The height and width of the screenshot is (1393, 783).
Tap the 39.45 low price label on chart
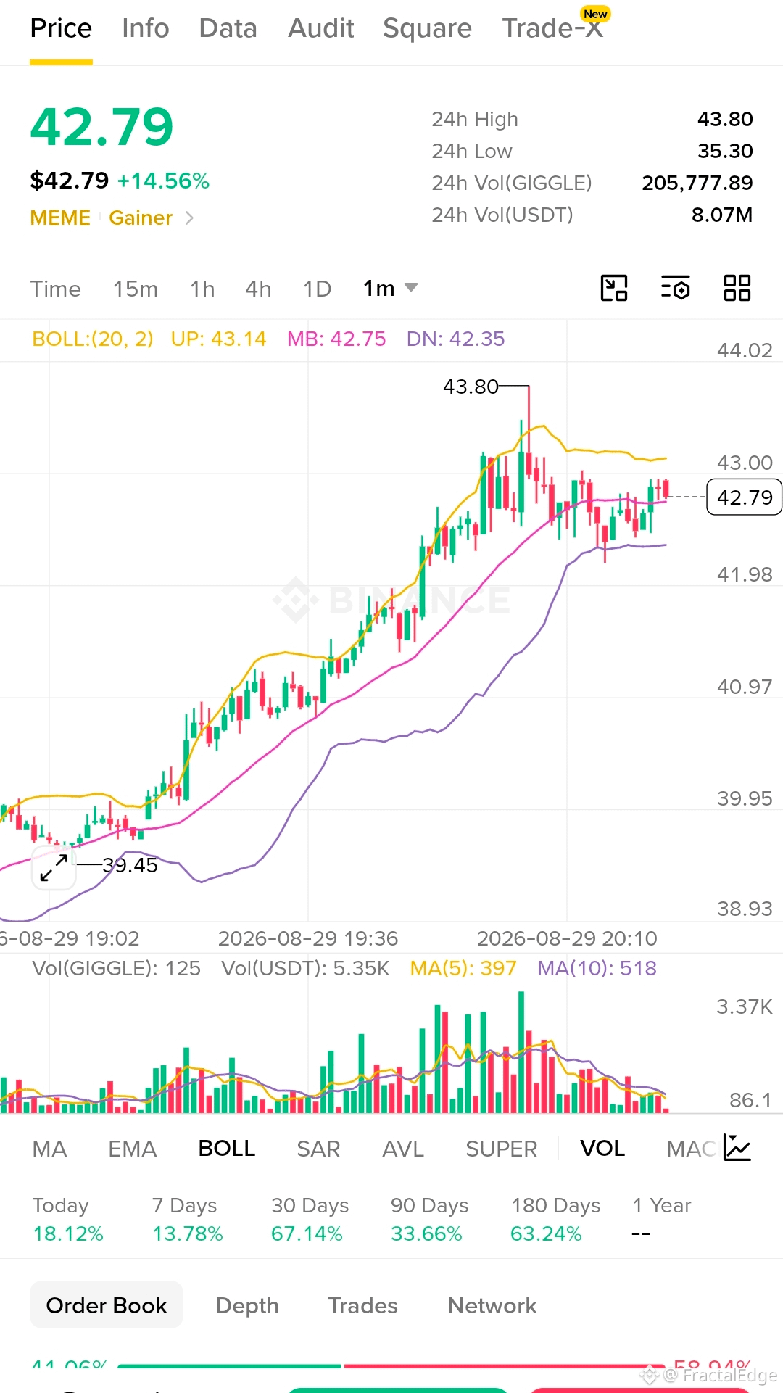pyautogui.click(x=130, y=865)
